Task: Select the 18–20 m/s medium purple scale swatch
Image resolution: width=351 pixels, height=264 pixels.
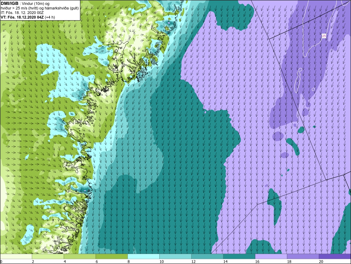Action: point(303,256)
